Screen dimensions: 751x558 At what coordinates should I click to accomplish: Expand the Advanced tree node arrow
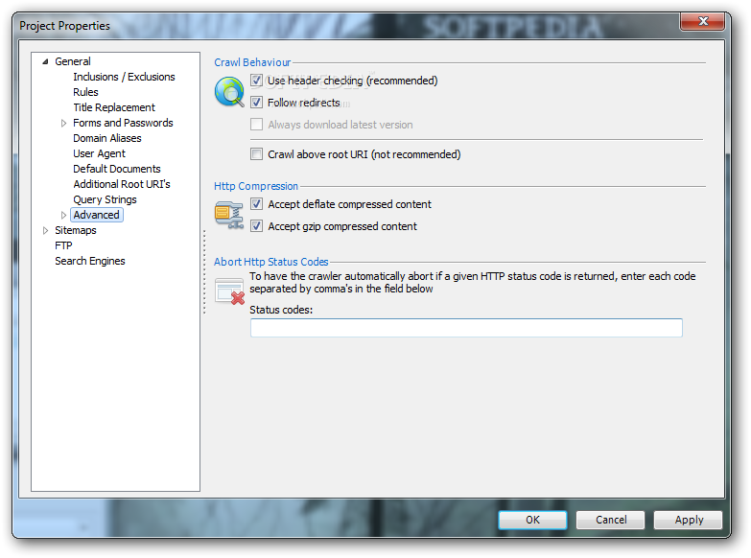[63, 215]
